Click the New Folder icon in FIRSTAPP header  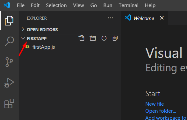[93, 38]
